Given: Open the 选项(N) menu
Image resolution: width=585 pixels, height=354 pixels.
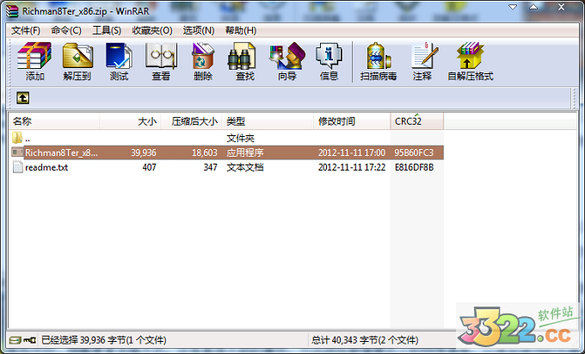Looking at the screenshot, I should (199, 30).
